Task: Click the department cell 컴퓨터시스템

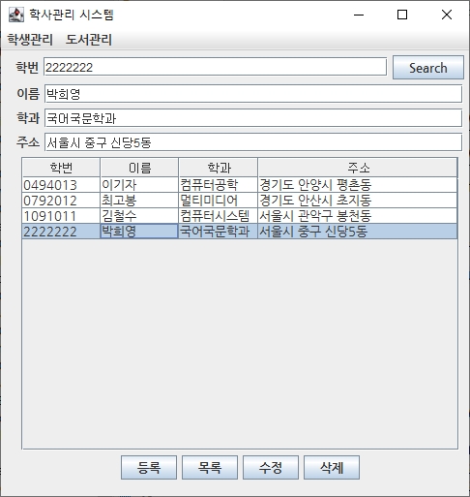Action: (219, 216)
